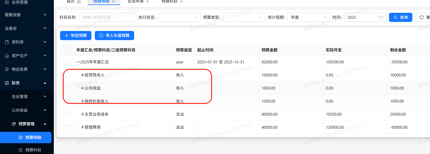Check the 政府补助收入 row checkbox
430x154 pixels.
[67, 101]
